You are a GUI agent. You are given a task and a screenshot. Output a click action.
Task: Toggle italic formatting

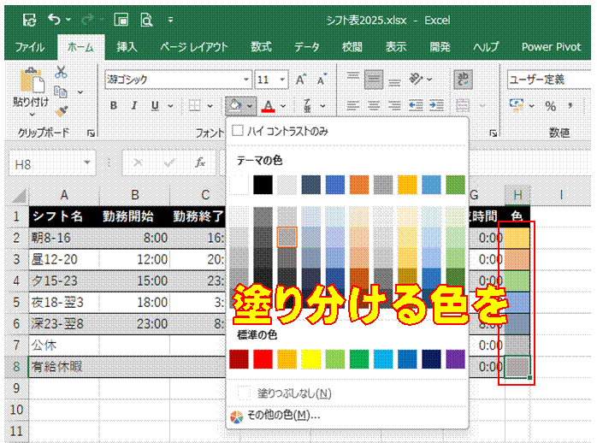click(x=134, y=106)
